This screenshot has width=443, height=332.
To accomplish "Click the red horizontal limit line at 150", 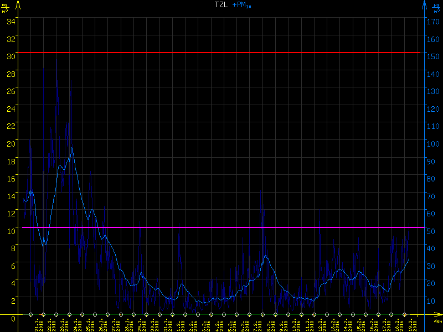I will (x=221, y=53).
